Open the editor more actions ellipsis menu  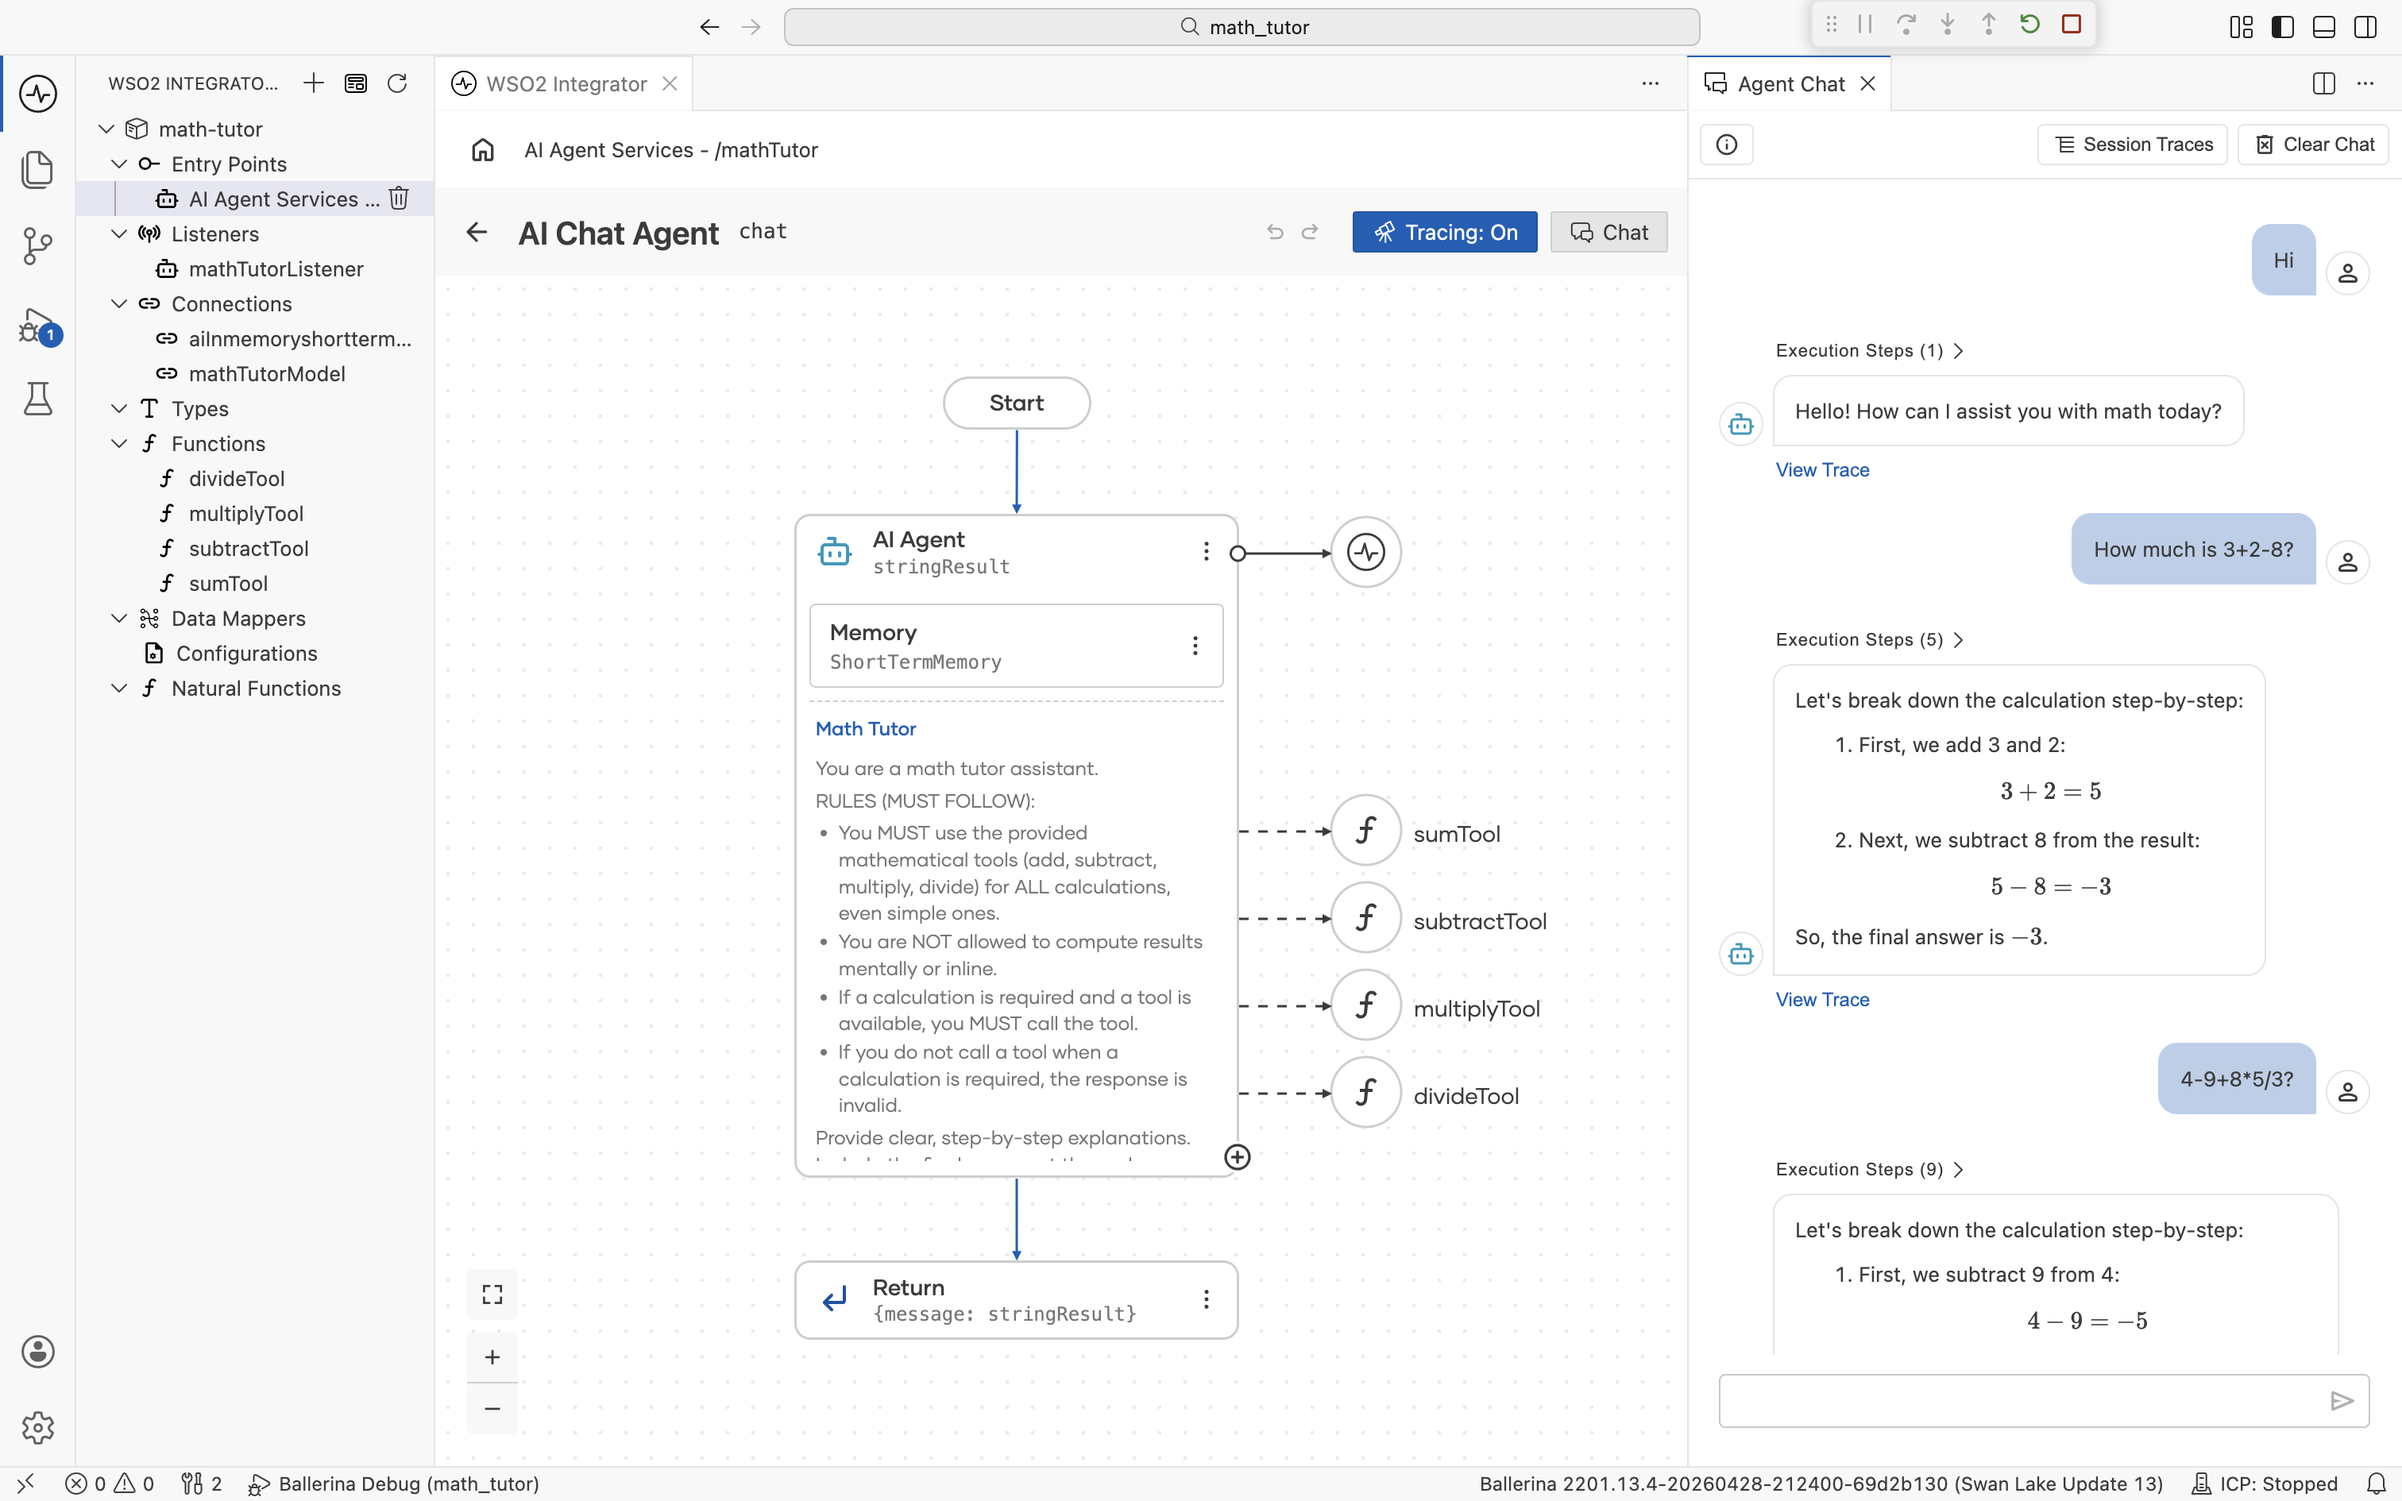point(1650,83)
